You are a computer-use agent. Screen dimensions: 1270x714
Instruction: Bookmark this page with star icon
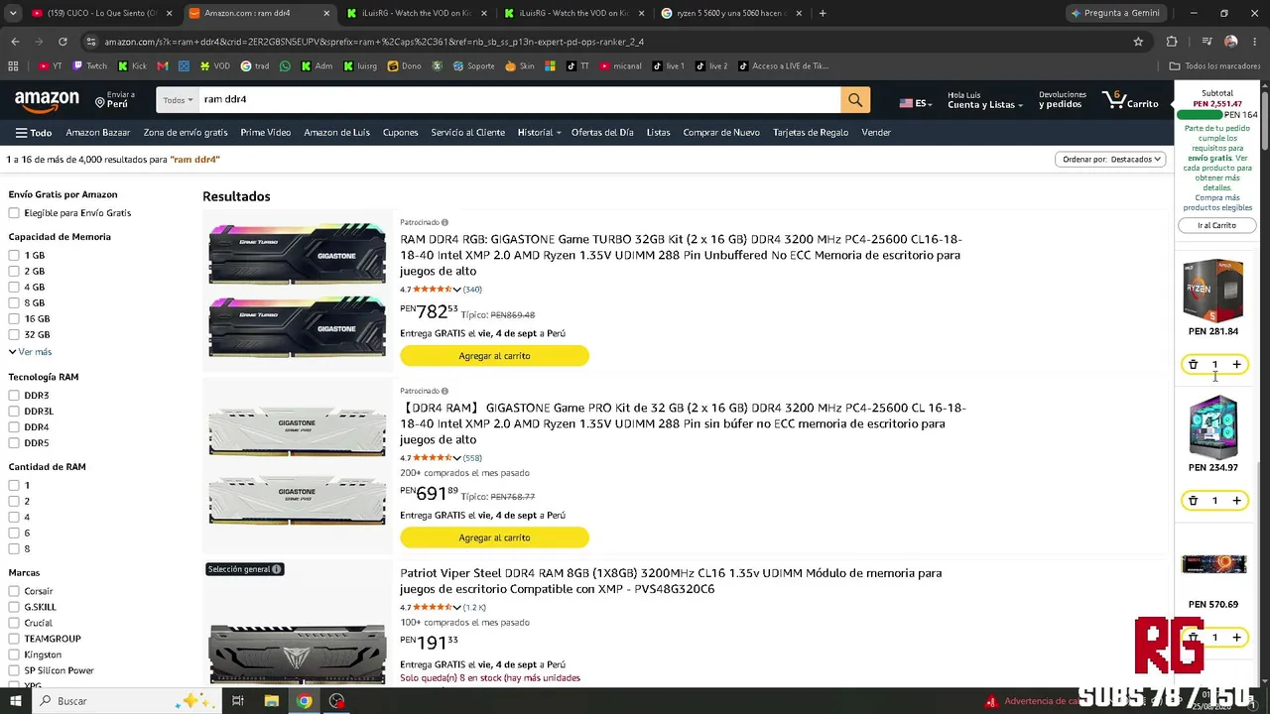point(1138,42)
